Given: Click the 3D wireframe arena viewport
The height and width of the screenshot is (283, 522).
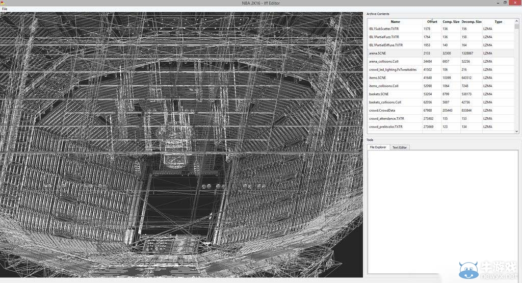Looking at the screenshot, I should (181, 145).
